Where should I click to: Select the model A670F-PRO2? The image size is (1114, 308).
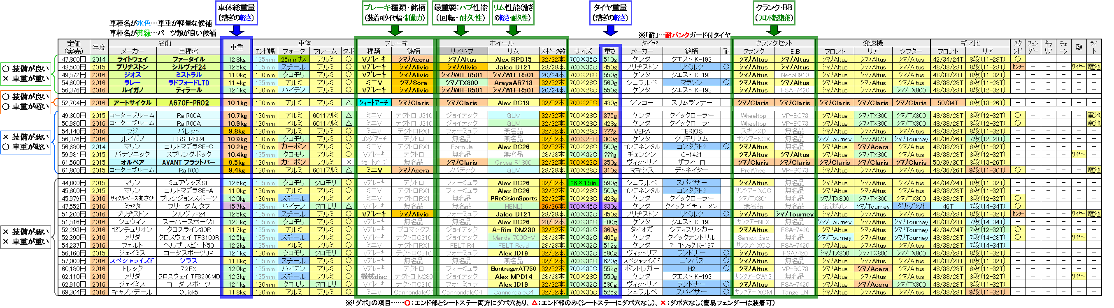click(188, 103)
